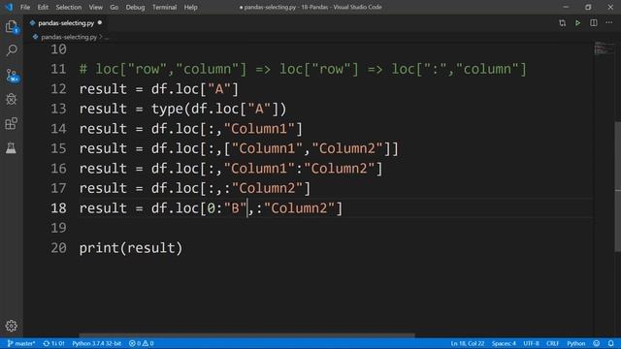Click the vertical editor scrollbar
This screenshot has height=349, width=621.
[617, 186]
